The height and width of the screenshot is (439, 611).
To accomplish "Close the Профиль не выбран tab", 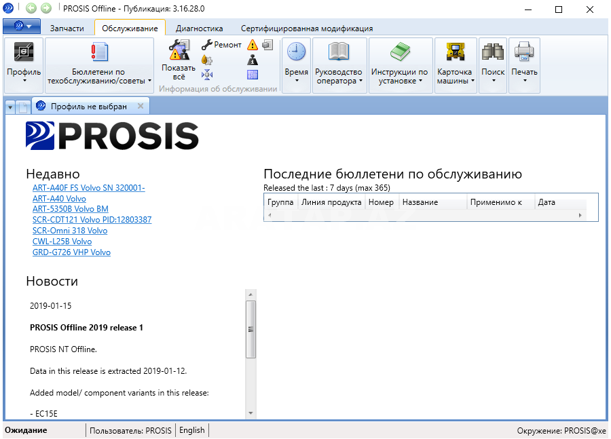I will pos(141,106).
